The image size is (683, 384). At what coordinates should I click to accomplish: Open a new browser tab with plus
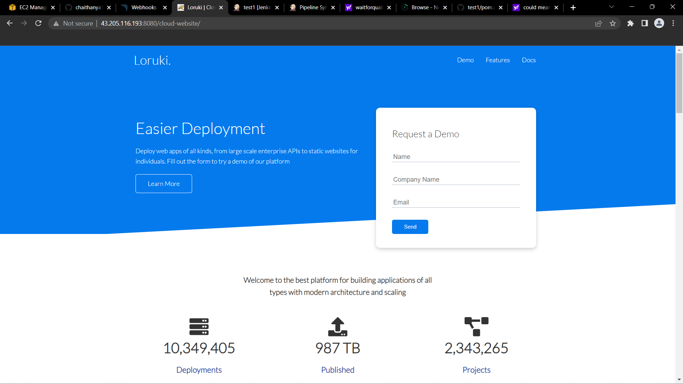[x=573, y=7]
